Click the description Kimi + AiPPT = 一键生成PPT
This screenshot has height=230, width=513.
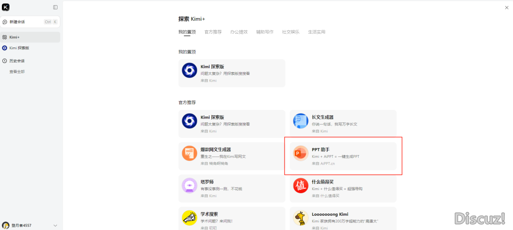[336, 156]
